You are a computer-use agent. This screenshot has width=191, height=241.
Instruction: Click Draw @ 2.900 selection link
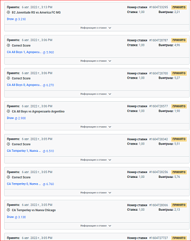(16, 118)
